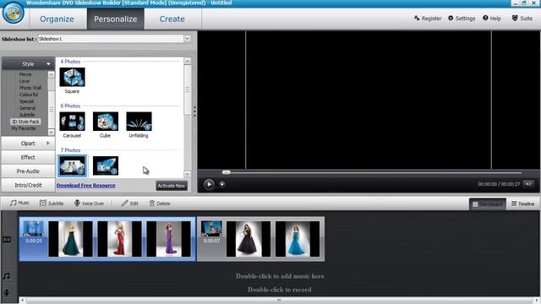Viewport: 541px width, 304px height.
Task: Select the purple dress photo
Action: (x=169, y=239)
